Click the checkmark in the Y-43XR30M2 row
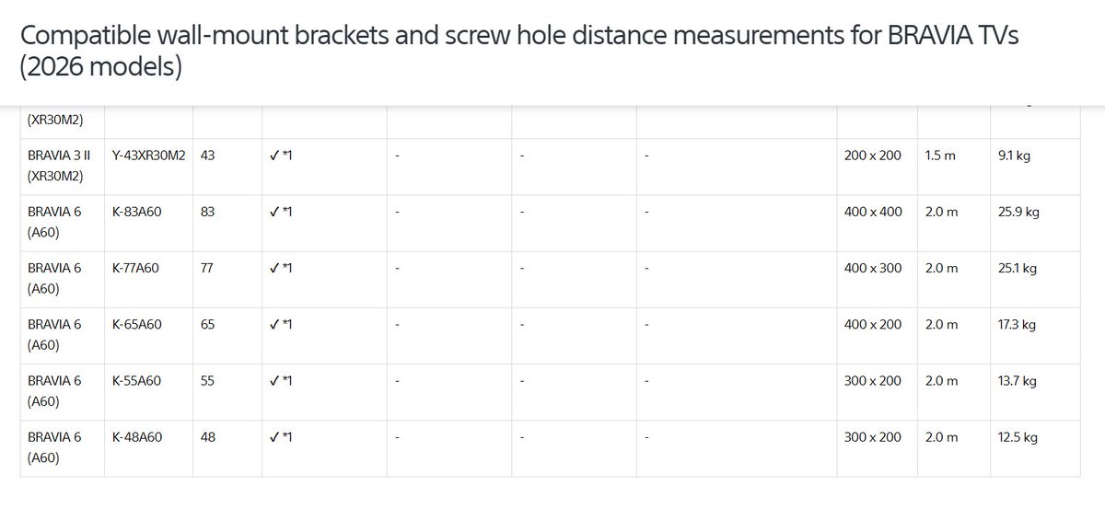1105x520 pixels. pos(275,156)
